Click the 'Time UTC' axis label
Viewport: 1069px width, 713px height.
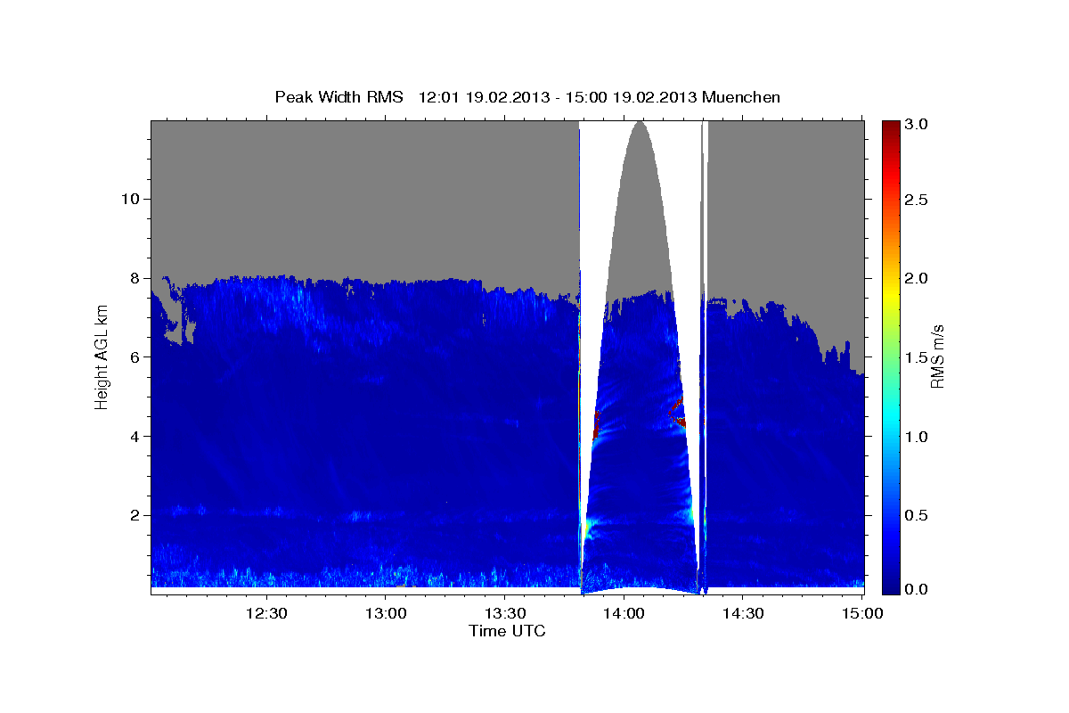pyautogui.click(x=508, y=631)
